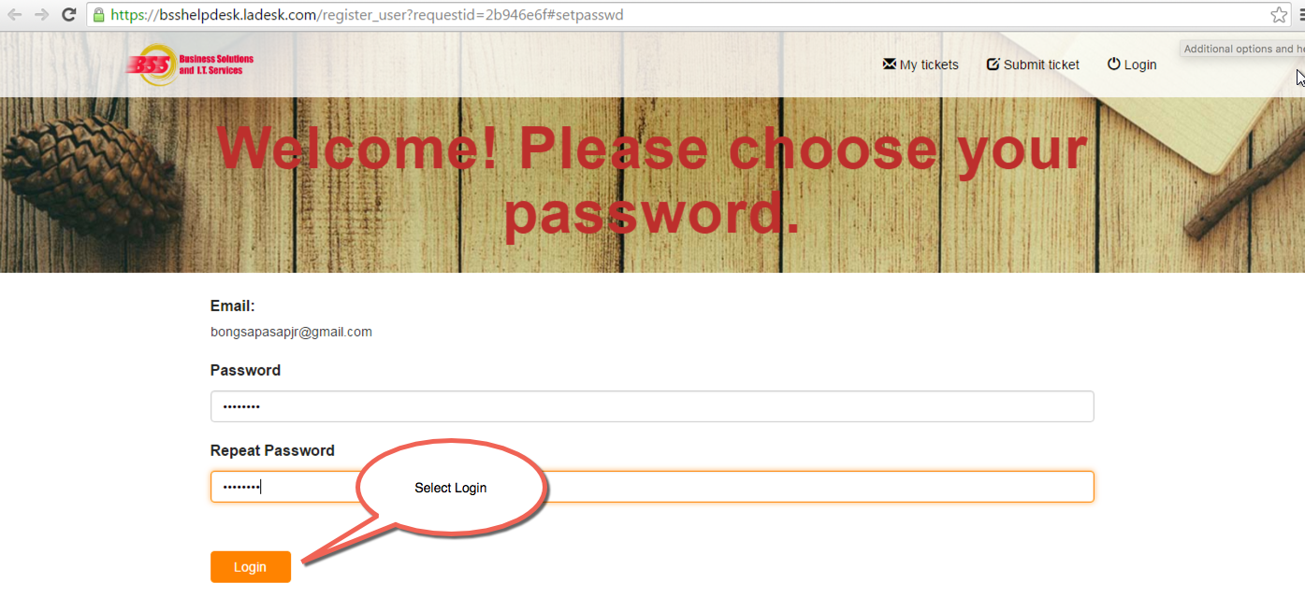This screenshot has height=597, width=1305.
Task: Click the BSS Business Solutions logo
Action: pos(190,64)
